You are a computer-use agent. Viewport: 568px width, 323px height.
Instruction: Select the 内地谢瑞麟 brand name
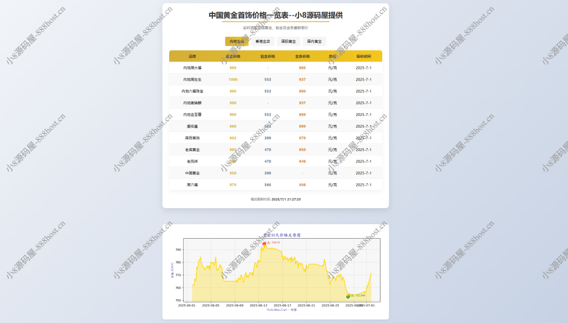click(x=192, y=103)
